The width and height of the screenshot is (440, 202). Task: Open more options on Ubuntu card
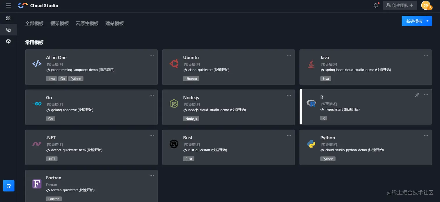(289, 55)
